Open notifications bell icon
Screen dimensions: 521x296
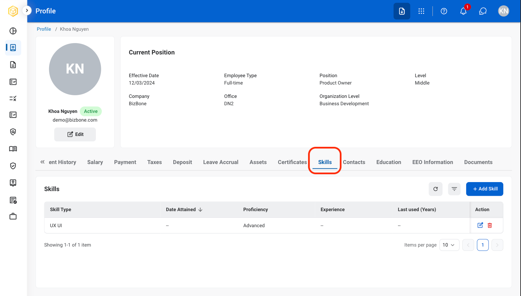click(x=464, y=11)
